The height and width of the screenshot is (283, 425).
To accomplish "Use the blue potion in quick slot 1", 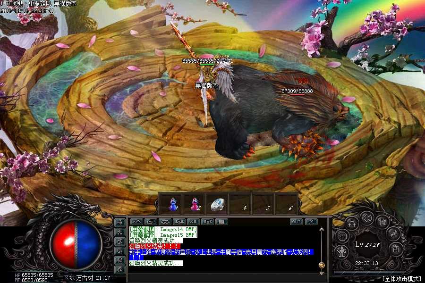I will tap(173, 204).
